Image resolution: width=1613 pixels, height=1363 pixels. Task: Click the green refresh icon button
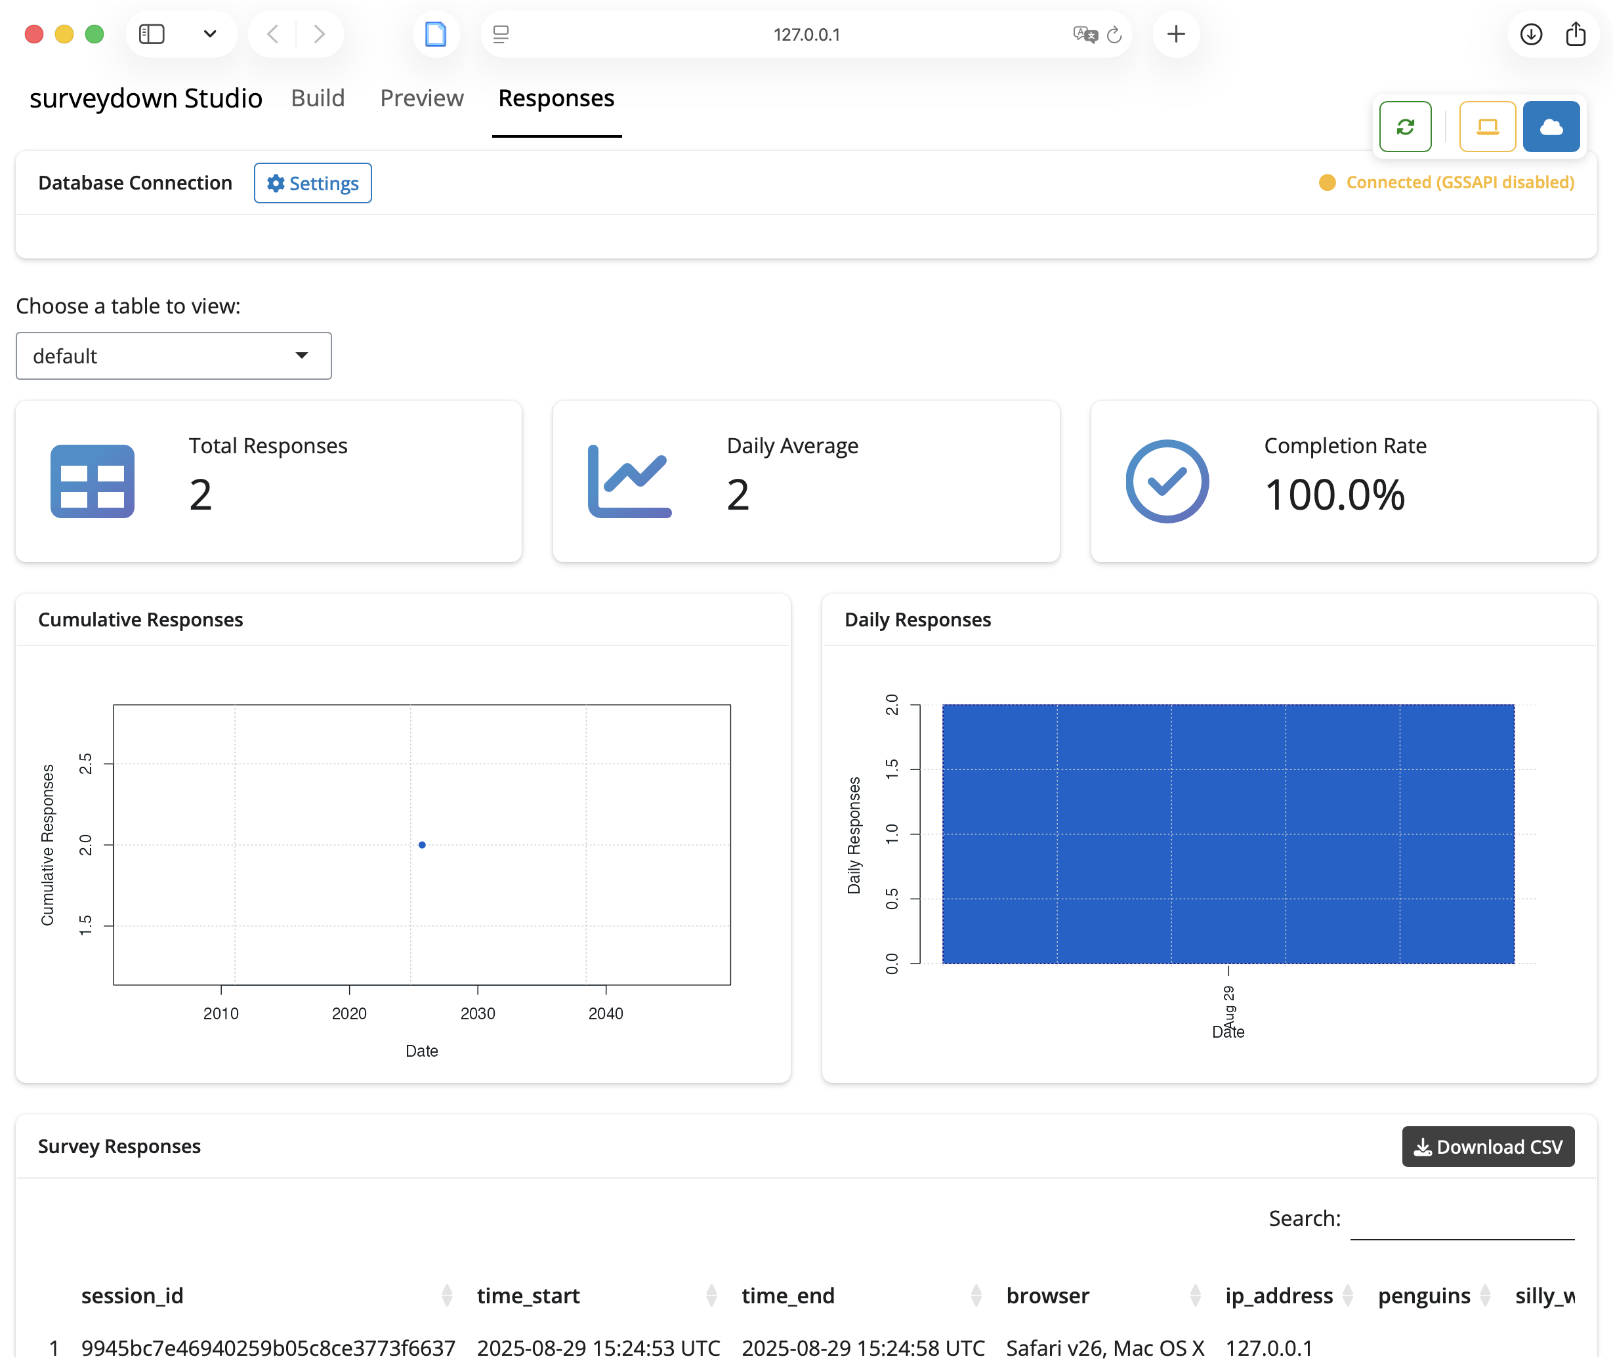click(x=1405, y=127)
